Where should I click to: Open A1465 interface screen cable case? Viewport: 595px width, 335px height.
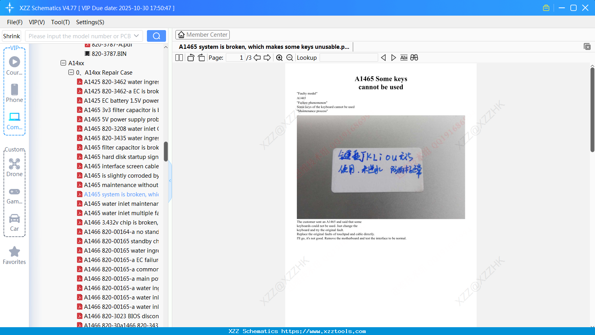118,166
